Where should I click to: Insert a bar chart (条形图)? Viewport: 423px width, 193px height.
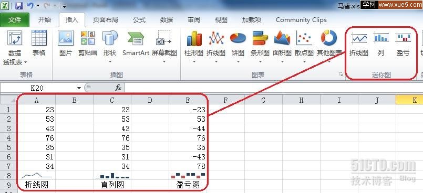pos(260,43)
